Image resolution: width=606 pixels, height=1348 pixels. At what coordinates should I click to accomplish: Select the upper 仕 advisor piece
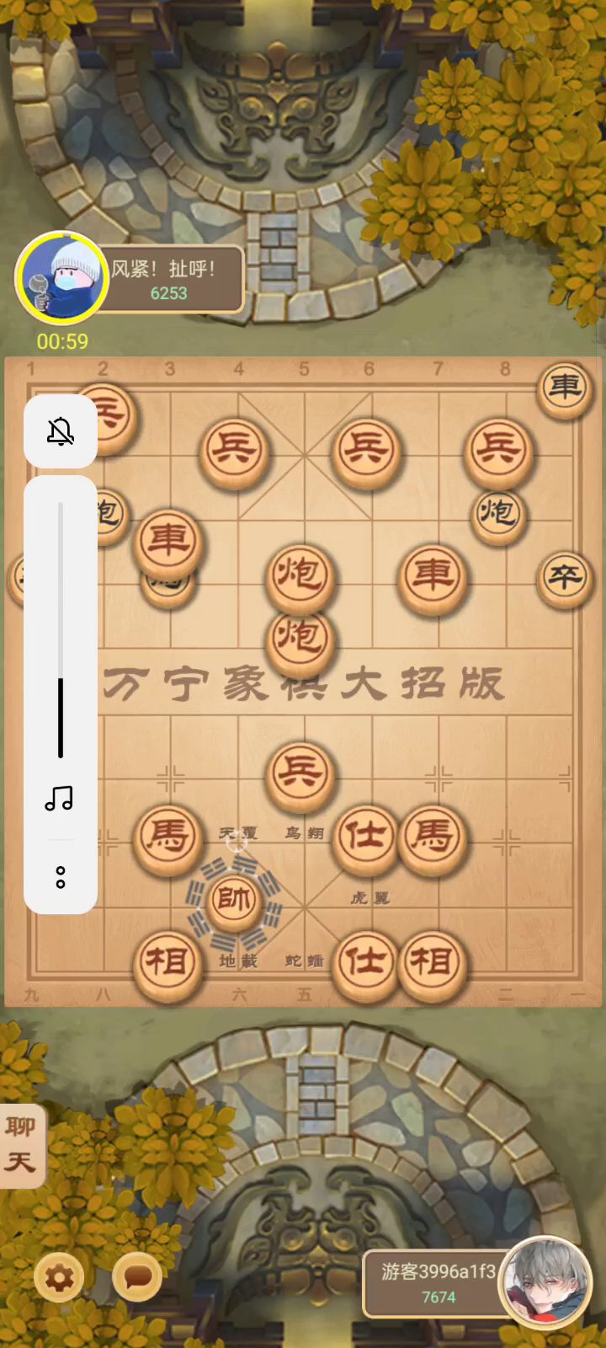[x=366, y=837]
